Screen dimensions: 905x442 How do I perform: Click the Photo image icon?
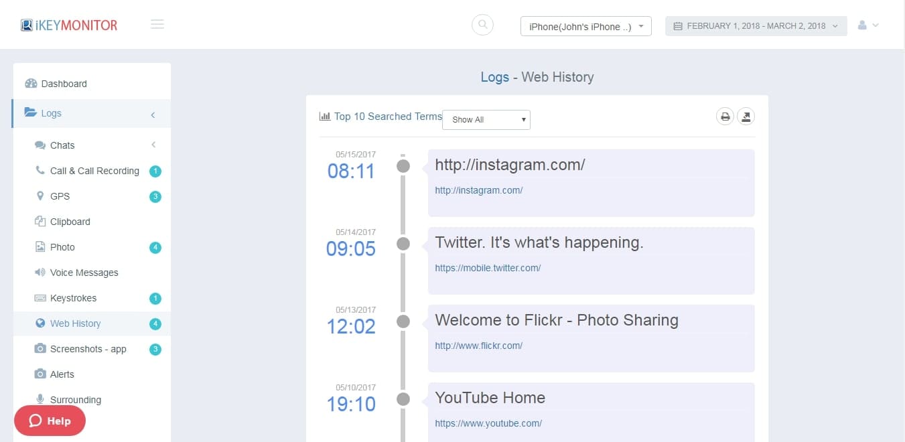point(40,246)
